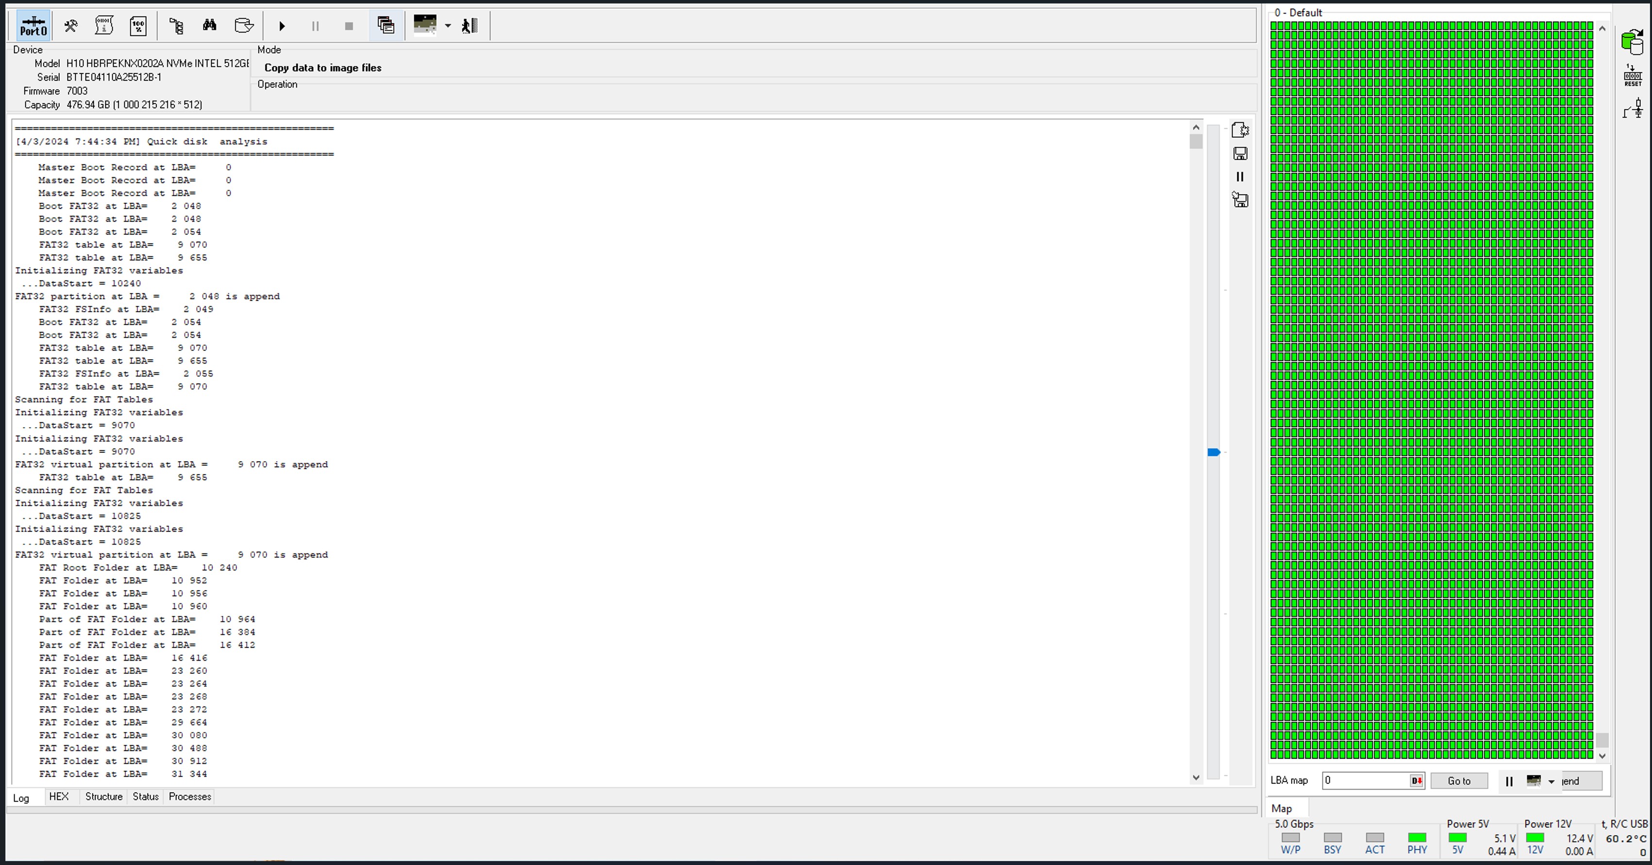Click the Go to button
1652x865 pixels.
tap(1459, 781)
